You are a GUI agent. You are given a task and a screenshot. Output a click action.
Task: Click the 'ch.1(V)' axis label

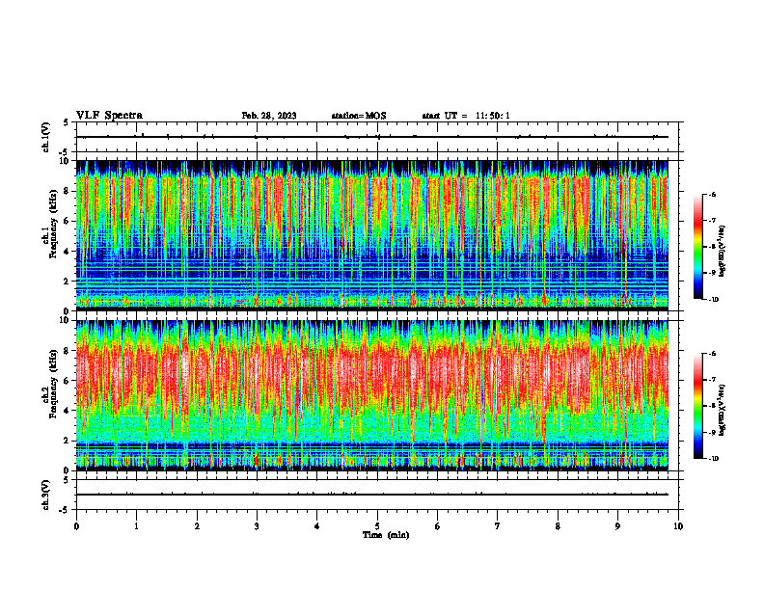pos(46,137)
